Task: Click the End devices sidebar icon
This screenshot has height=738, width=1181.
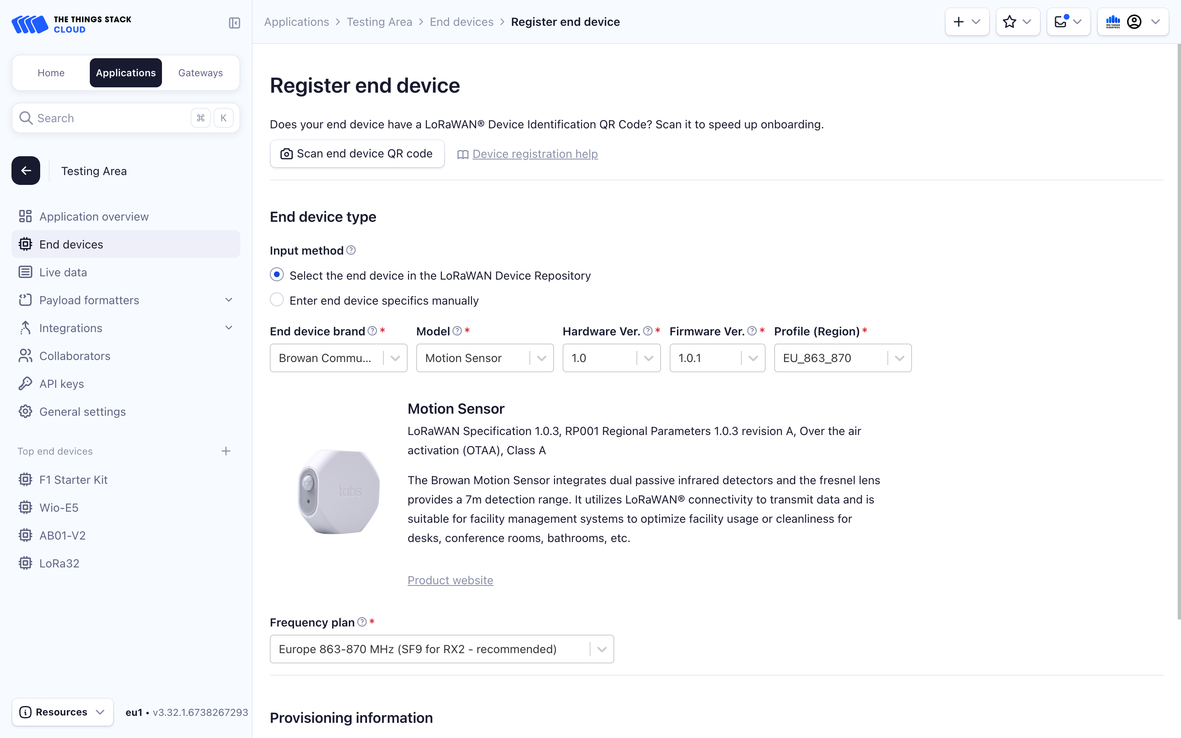Action: (25, 244)
